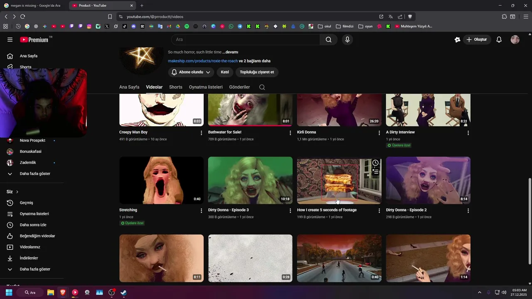The height and width of the screenshot is (299, 532).
Task: Add 'How I create 5 seconds' to queue
Action: pyautogui.click(x=375, y=171)
